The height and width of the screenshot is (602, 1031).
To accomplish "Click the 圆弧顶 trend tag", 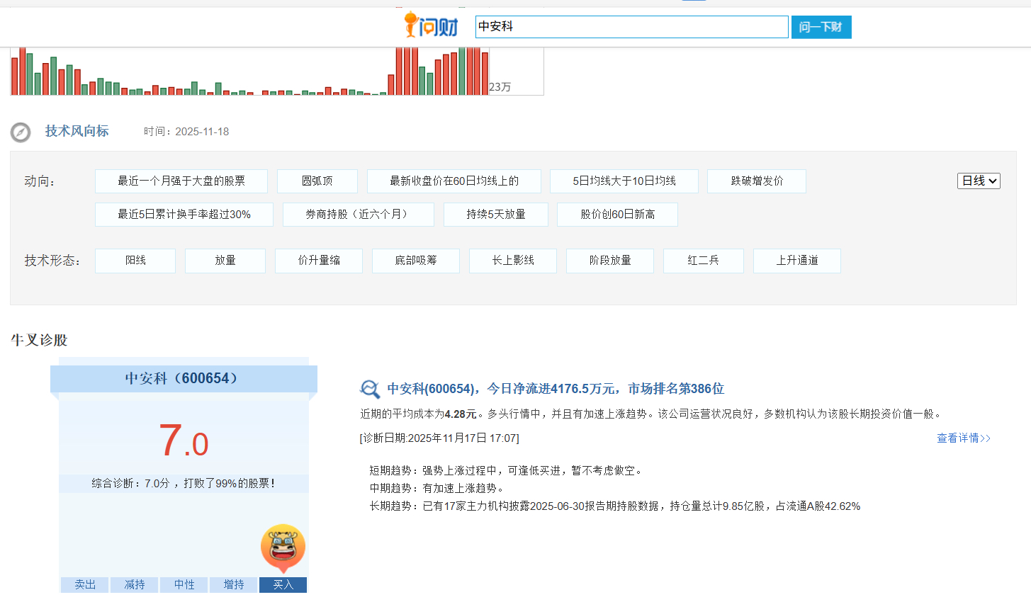I will (x=317, y=181).
